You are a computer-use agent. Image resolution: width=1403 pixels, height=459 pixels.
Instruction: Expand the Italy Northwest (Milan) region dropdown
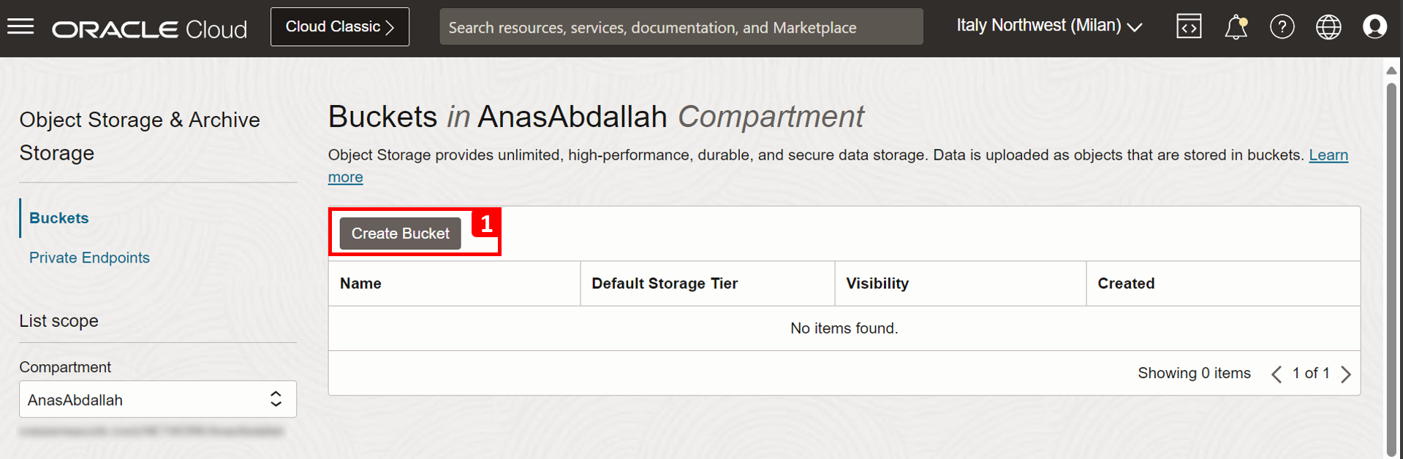pyautogui.click(x=1048, y=26)
